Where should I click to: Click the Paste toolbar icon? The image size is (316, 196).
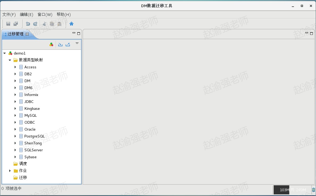(x=60, y=24)
